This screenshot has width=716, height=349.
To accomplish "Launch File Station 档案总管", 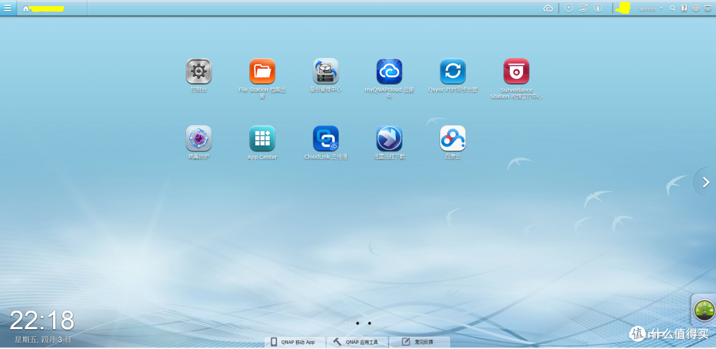I will pos(262,71).
